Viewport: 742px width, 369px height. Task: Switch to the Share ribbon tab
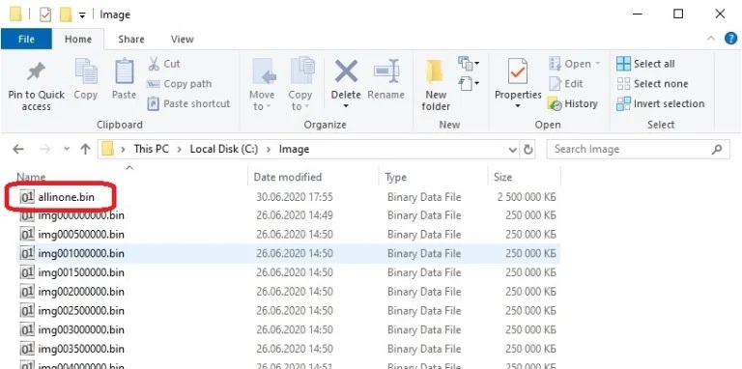click(131, 40)
